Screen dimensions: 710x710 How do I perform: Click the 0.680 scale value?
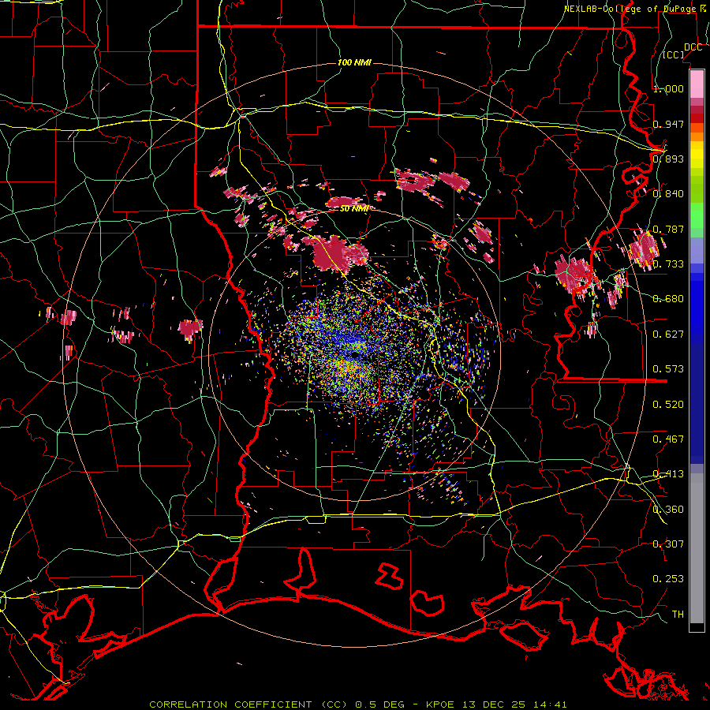tap(668, 299)
